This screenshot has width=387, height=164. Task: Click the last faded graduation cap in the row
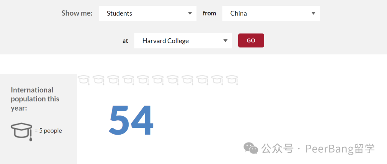pos(232,80)
